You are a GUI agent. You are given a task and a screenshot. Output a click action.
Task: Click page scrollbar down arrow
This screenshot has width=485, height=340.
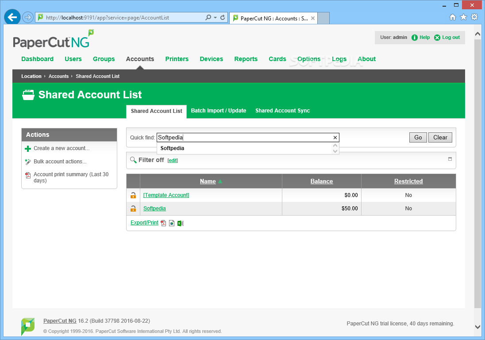pos(477,327)
